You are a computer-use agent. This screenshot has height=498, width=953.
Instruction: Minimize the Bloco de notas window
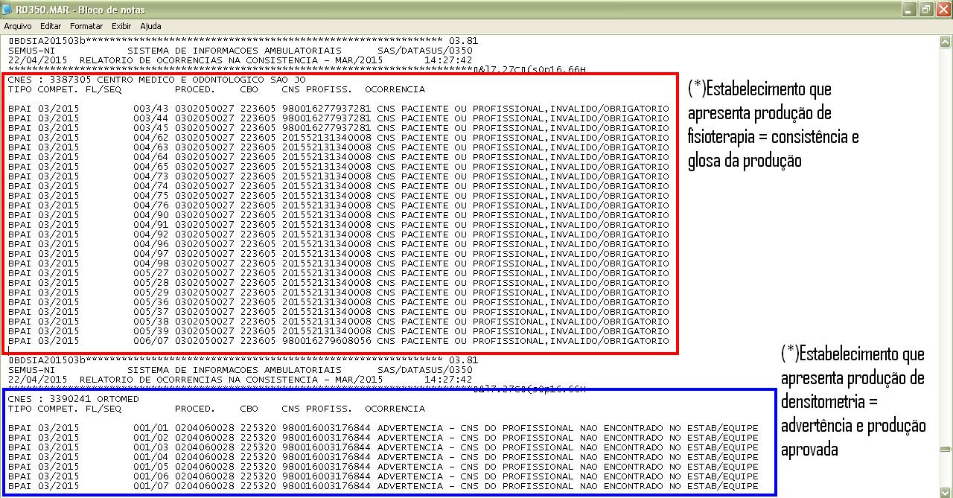(x=910, y=10)
